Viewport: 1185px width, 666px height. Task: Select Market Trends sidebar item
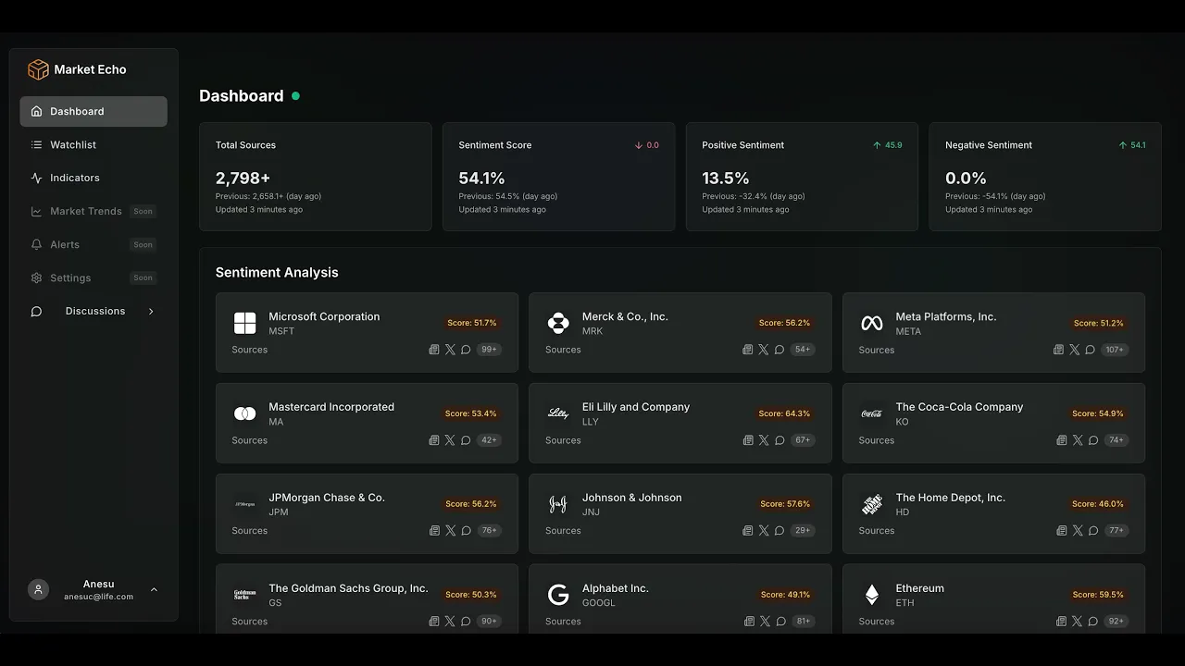pyautogui.click(x=94, y=211)
